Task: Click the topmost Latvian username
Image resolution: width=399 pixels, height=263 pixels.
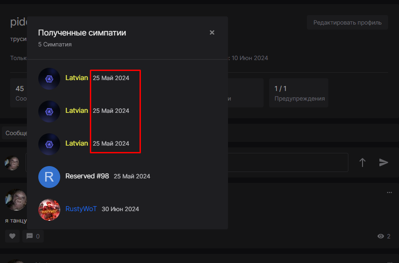Action: [77, 78]
